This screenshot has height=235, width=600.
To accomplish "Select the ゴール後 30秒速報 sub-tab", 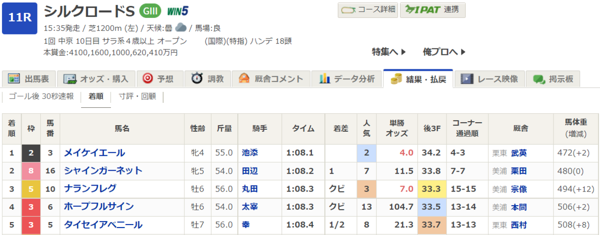I will click(x=41, y=97).
